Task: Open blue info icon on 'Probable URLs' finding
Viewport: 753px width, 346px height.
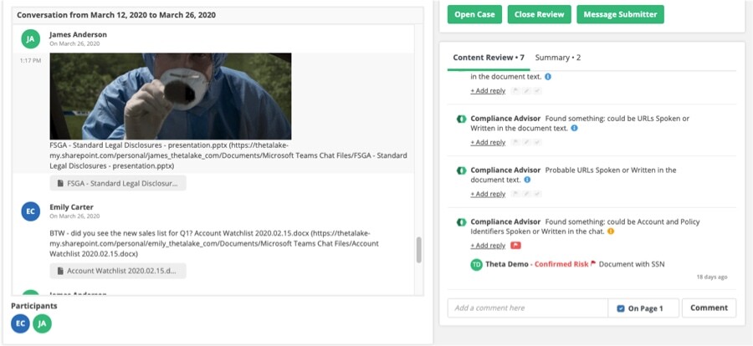Action: [527, 180]
